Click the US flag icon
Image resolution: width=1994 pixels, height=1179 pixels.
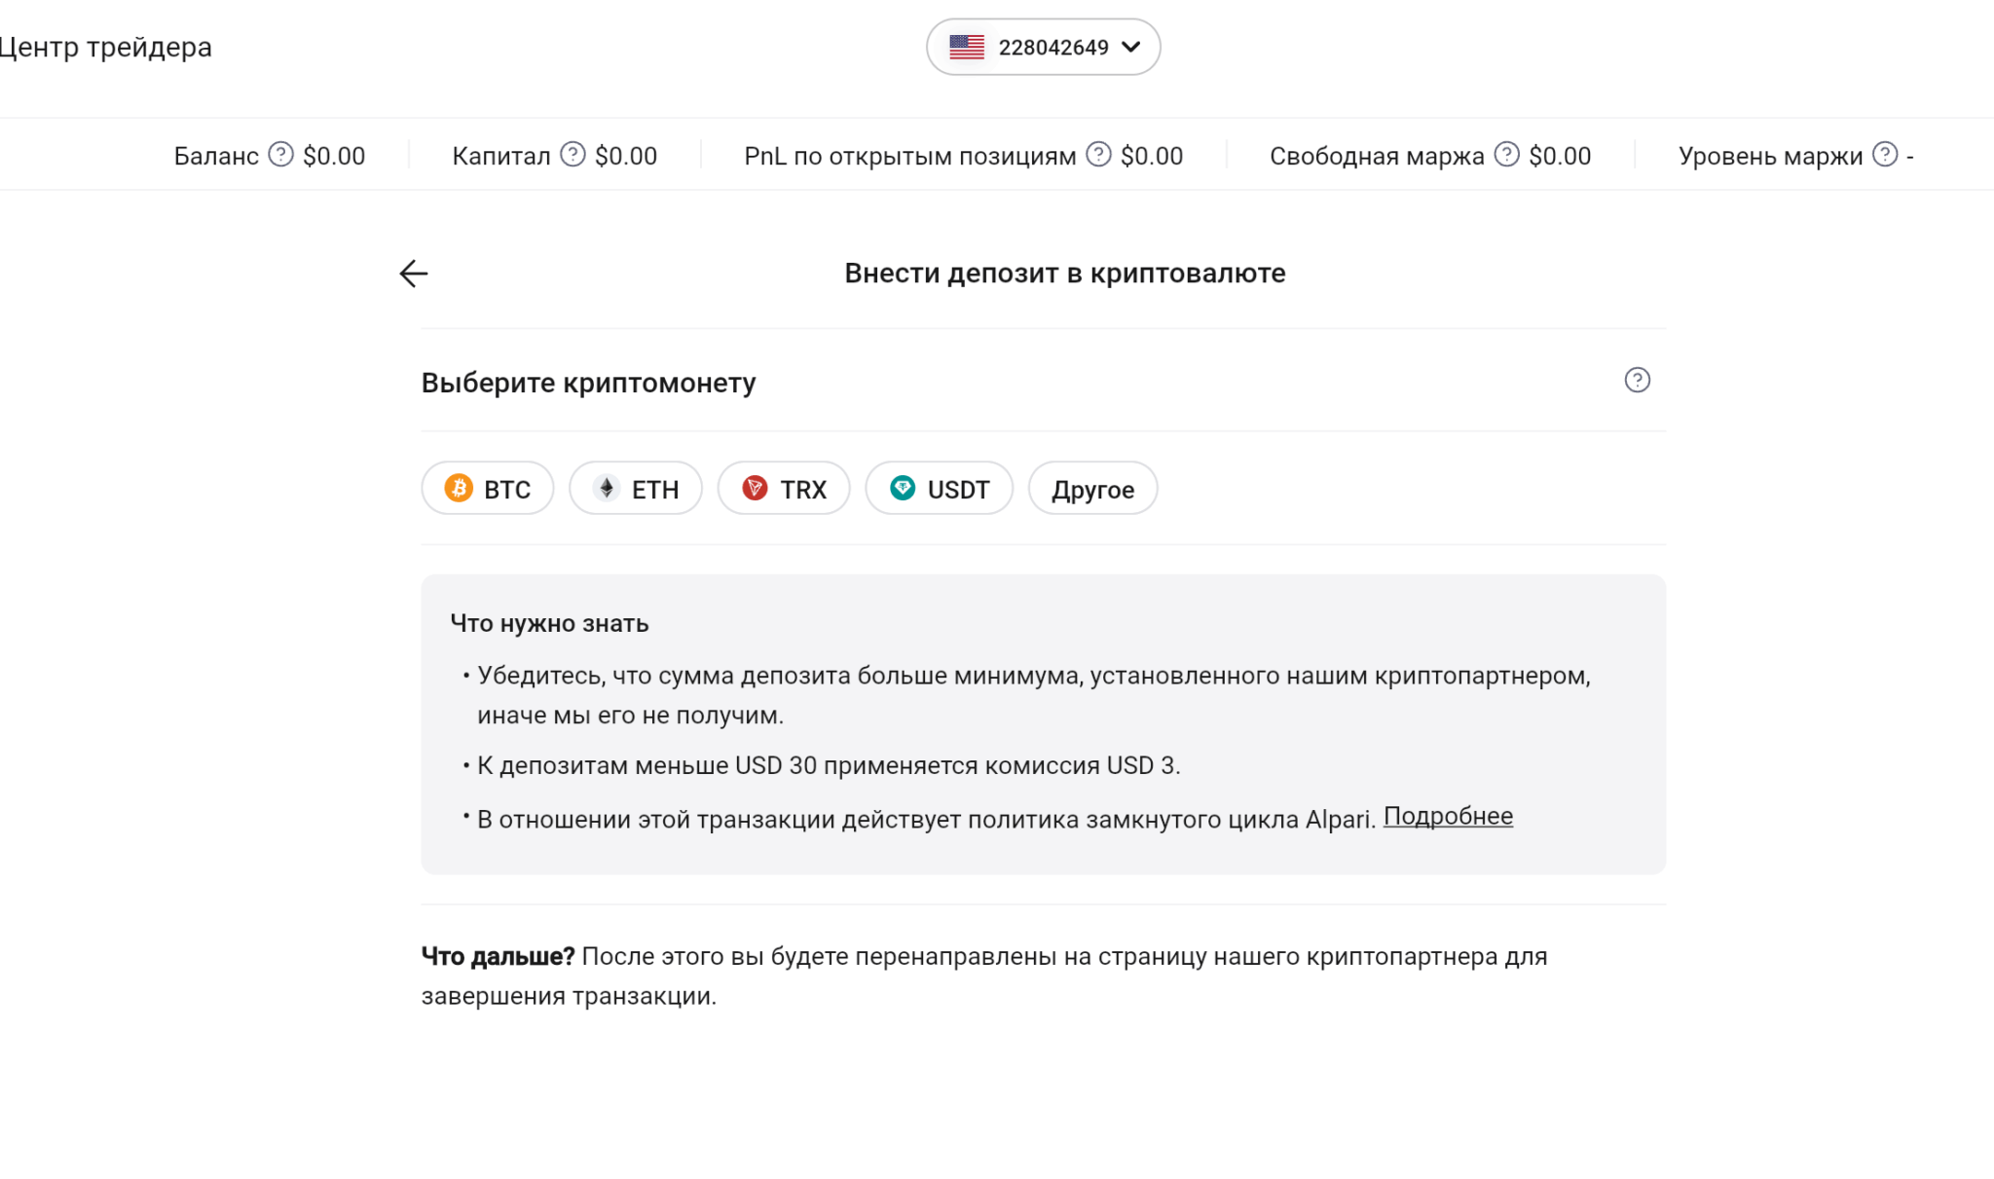pos(967,47)
